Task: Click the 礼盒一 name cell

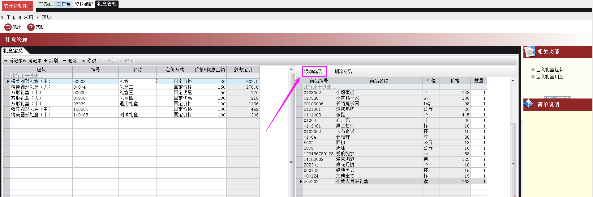Action: (138, 82)
